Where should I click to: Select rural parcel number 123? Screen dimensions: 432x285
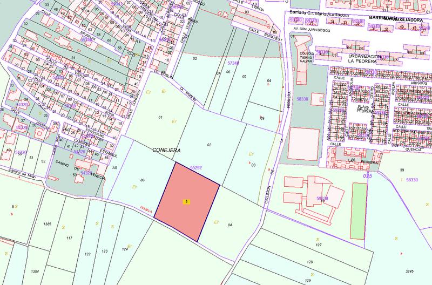coord(104,251)
